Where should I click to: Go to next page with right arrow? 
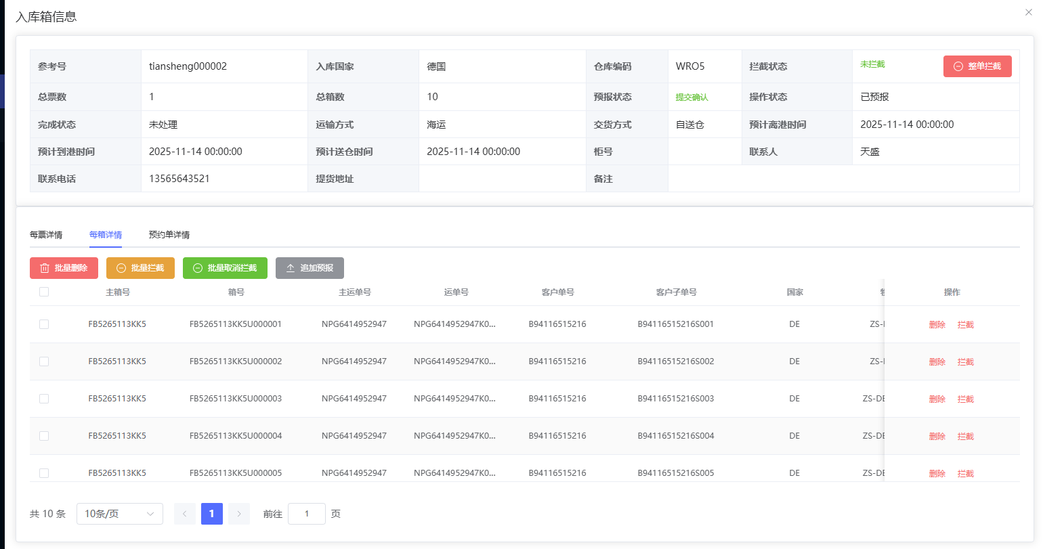pyautogui.click(x=239, y=514)
